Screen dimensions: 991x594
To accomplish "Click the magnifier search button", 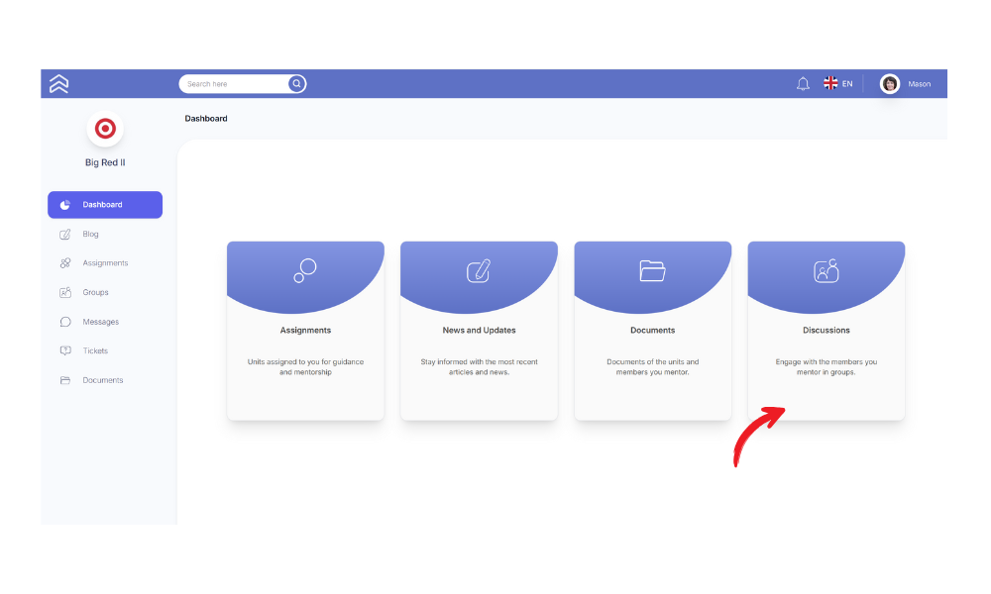I will [x=296, y=84].
